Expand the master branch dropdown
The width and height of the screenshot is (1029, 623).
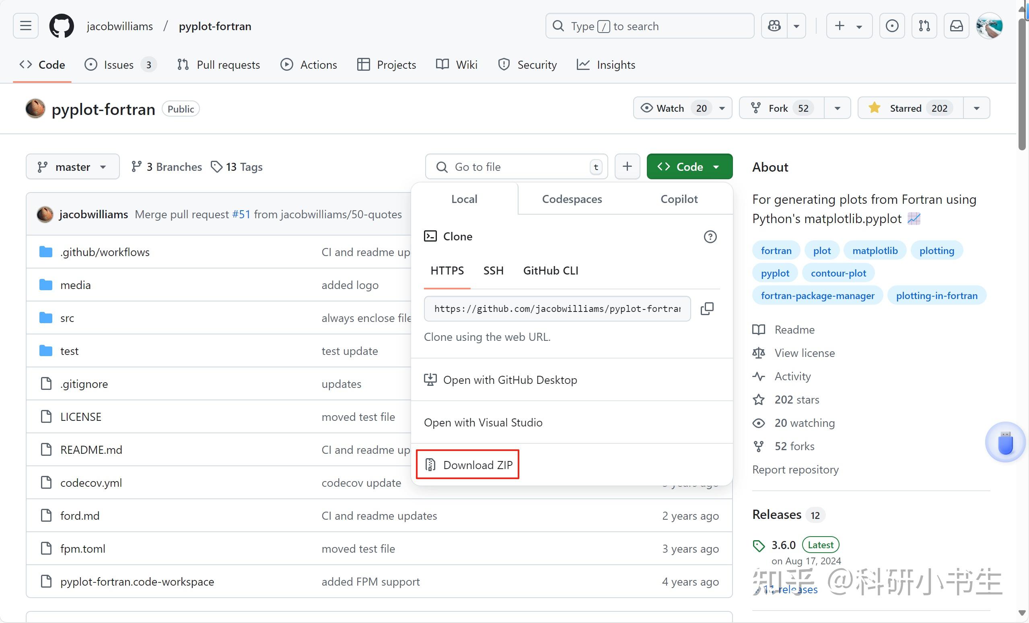[x=73, y=166]
